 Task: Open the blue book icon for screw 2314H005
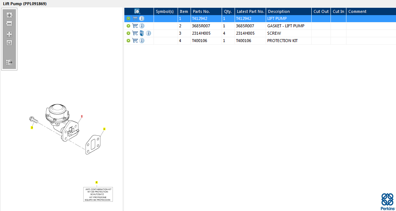tap(142, 33)
